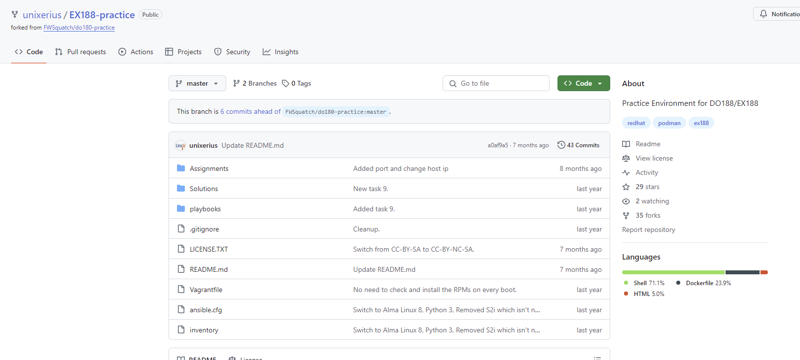Switch to the Code tab

click(29, 52)
